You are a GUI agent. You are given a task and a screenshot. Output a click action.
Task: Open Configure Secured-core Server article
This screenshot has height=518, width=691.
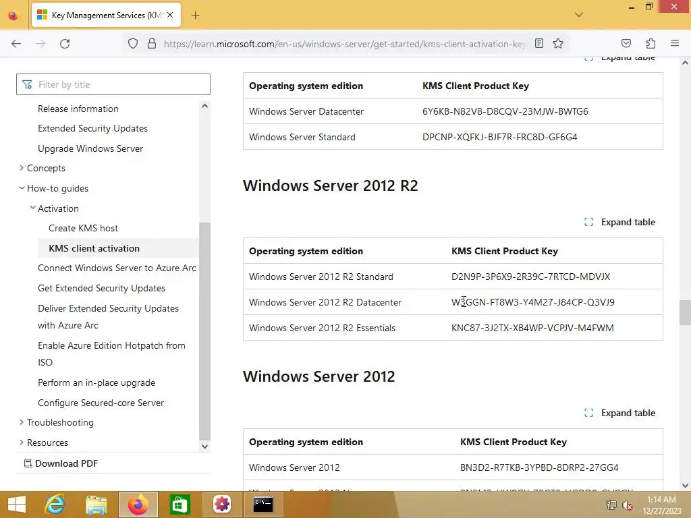pyautogui.click(x=101, y=403)
